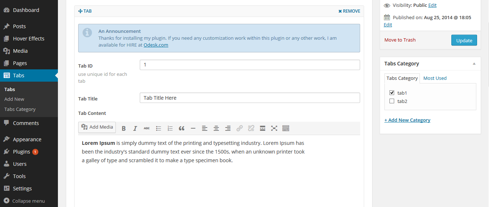
Task: Click the Bold formatting icon
Action: [124, 128]
